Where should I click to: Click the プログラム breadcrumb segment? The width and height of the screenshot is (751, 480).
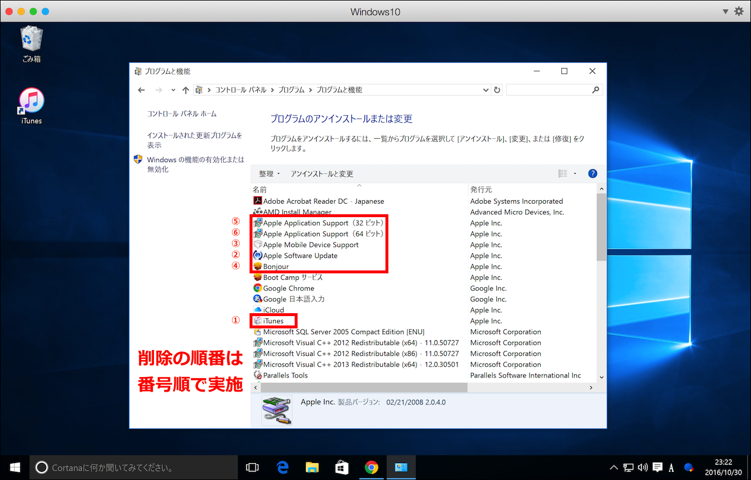[291, 90]
